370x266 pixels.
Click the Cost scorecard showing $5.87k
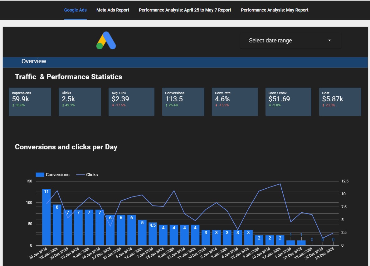(x=340, y=102)
